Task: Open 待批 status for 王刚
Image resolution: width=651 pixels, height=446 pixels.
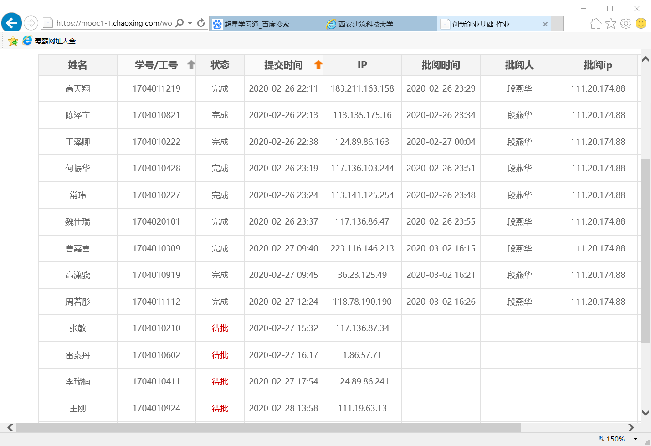Action: [x=220, y=408]
